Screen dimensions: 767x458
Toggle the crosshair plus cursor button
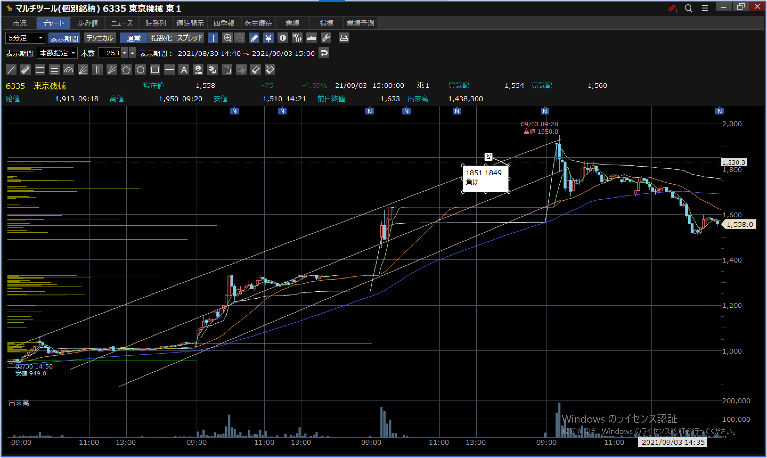coord(213,38)
